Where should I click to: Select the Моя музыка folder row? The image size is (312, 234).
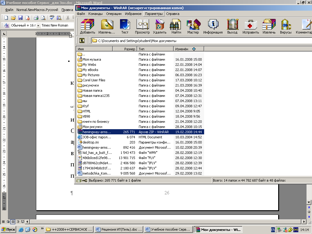coord(140,59)
